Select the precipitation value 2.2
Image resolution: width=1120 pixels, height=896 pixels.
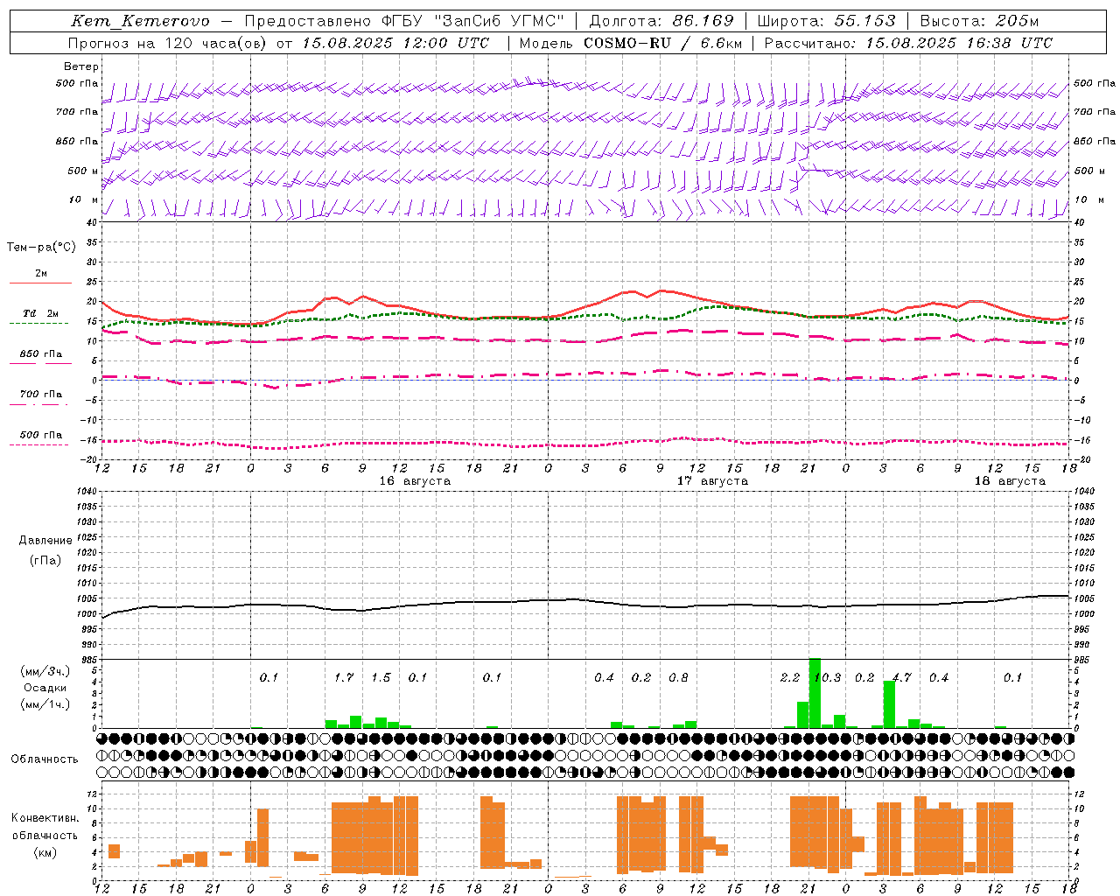click(790, 677)
